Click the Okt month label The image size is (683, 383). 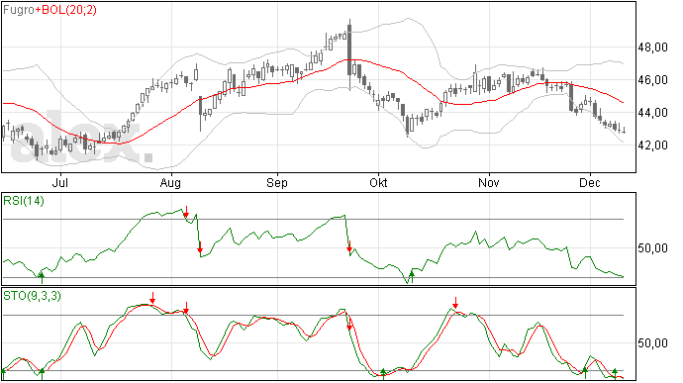(378, 182)
